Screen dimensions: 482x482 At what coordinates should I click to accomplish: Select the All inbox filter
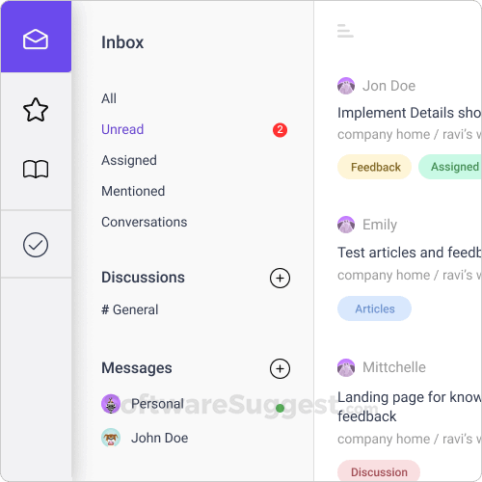[109, 98]
